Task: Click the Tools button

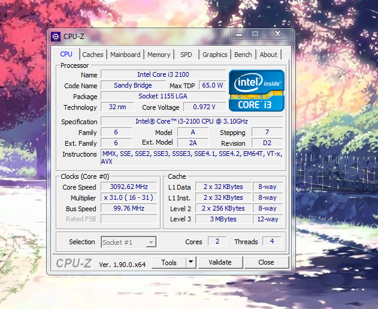Action: tap(169, 262)
